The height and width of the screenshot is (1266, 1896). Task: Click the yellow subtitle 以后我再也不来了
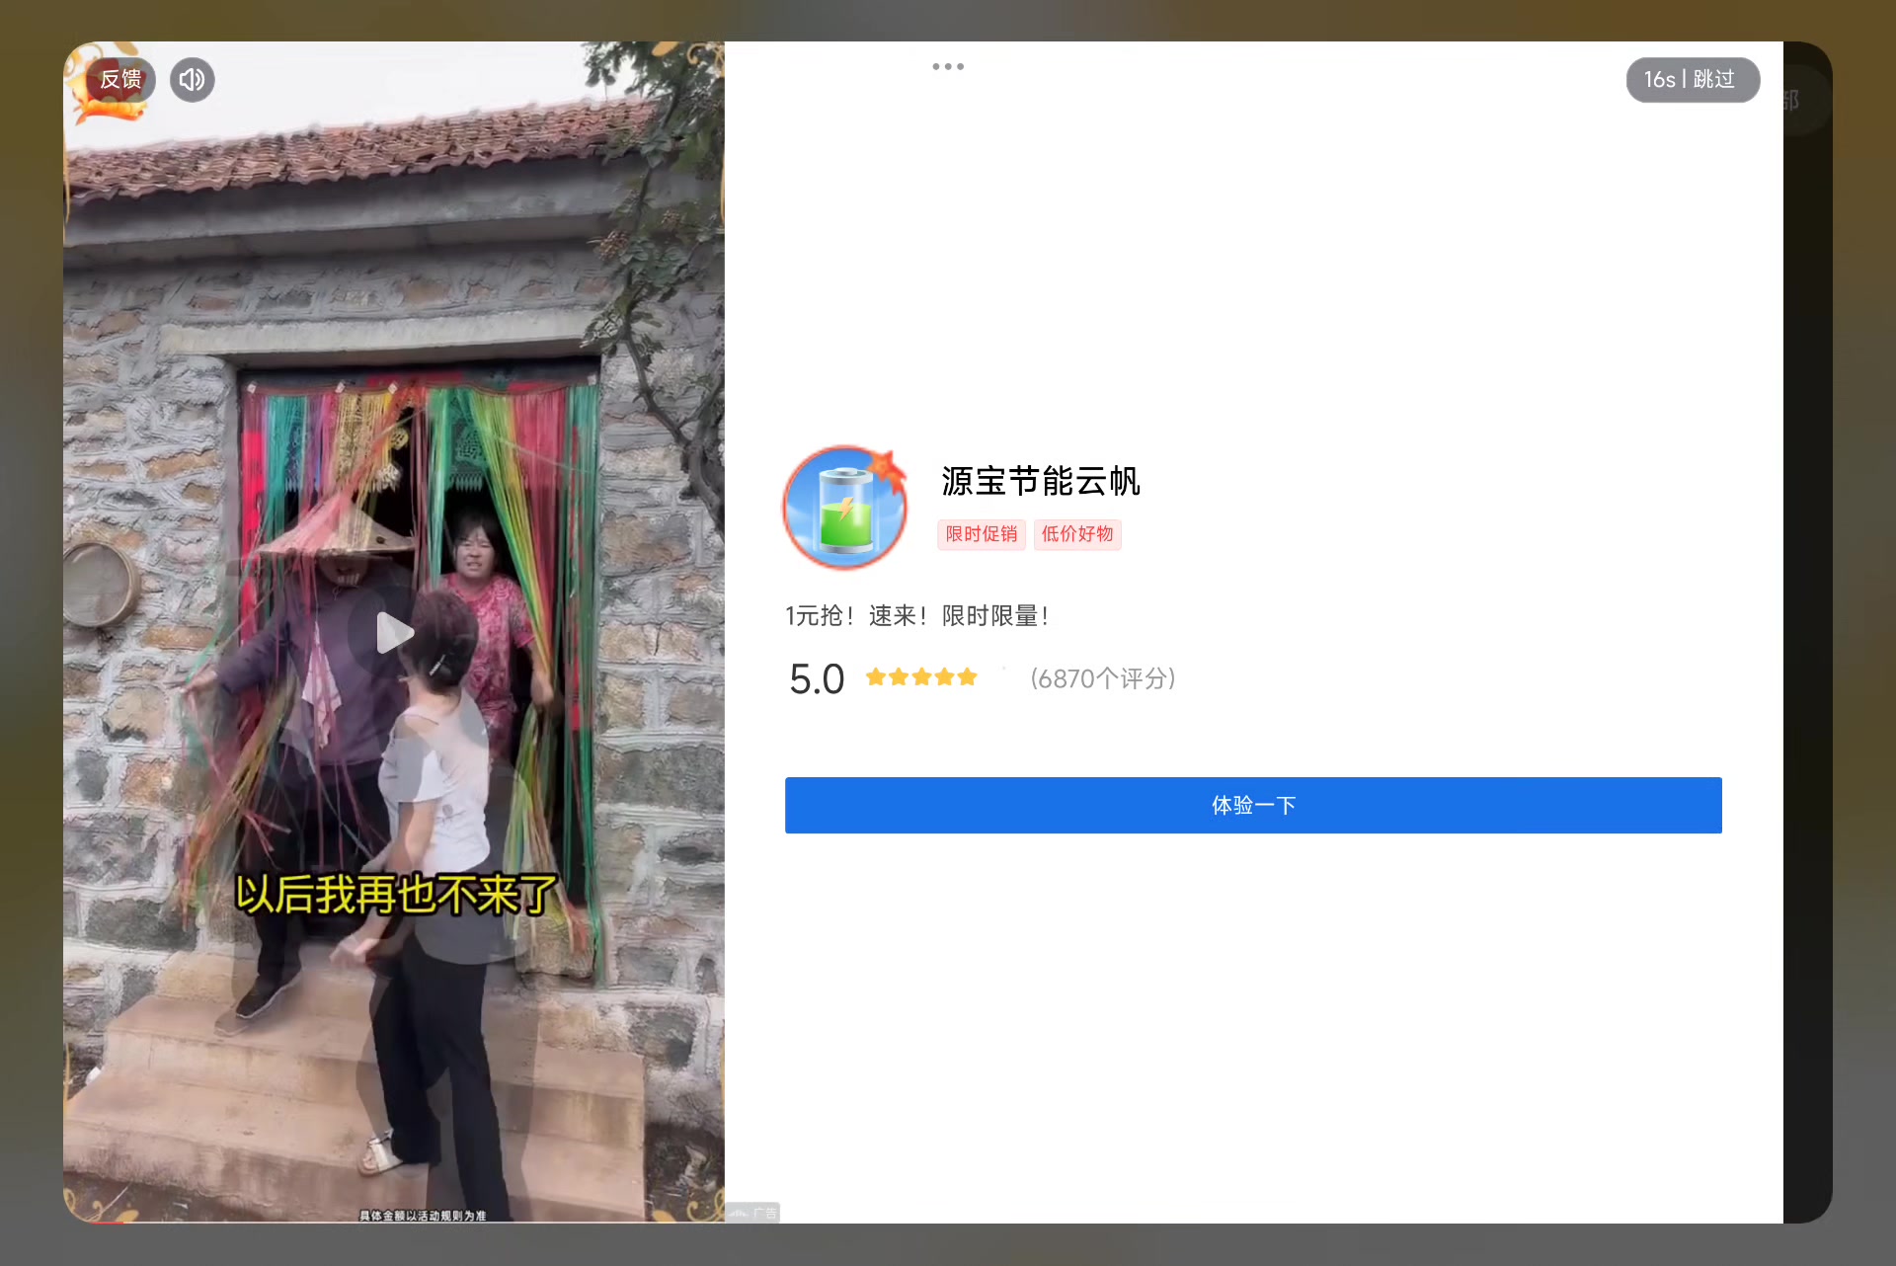396,895
